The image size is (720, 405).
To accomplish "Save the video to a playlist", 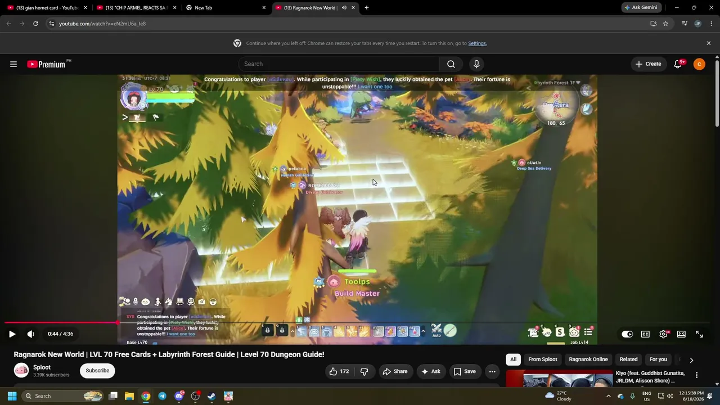I will pyautogui.click(x=465, y=371).
